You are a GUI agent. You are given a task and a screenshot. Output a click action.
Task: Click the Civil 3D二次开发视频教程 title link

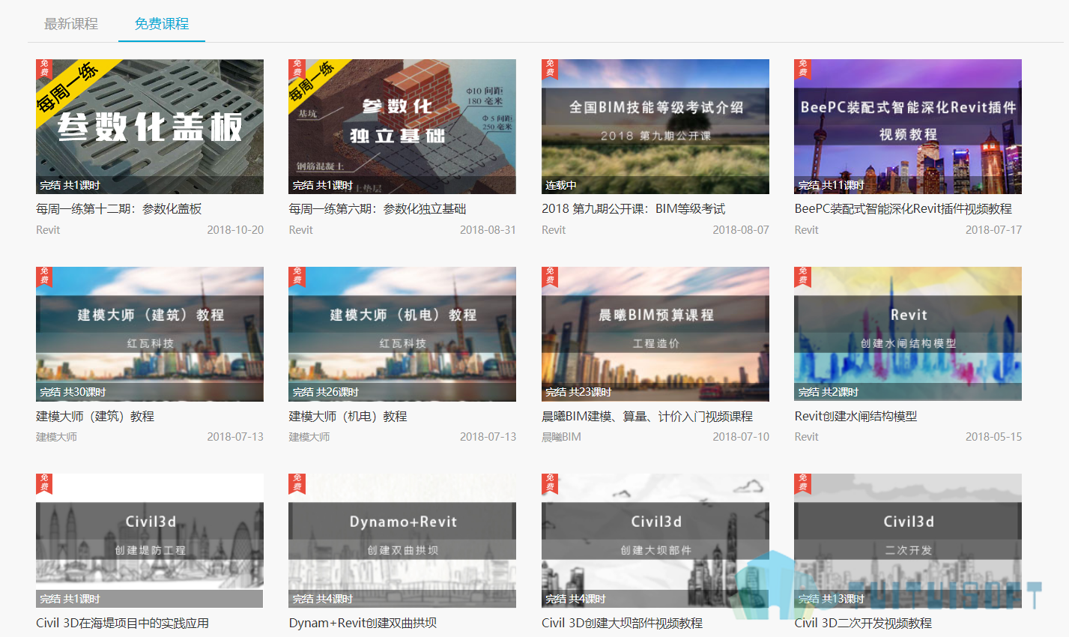point(863,624)
